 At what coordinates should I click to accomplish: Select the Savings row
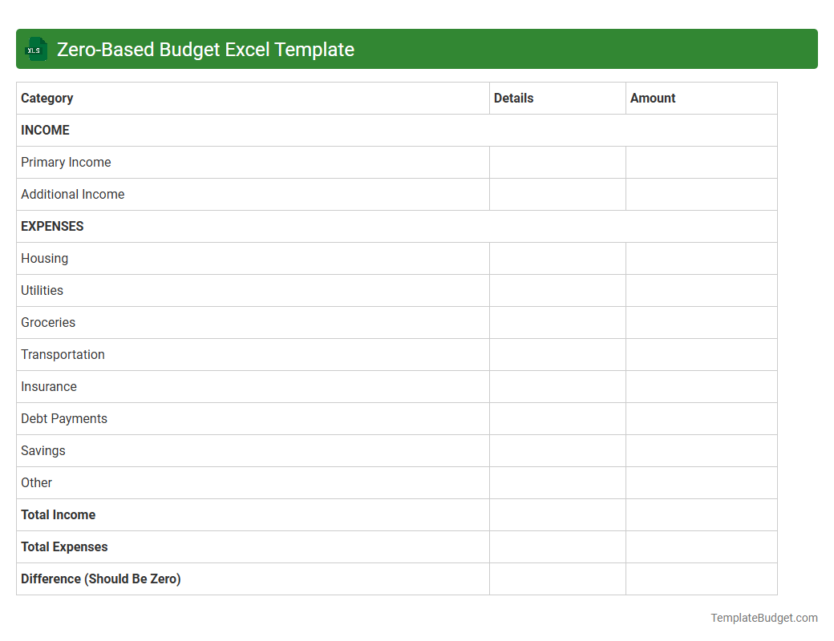click(43, 450)
